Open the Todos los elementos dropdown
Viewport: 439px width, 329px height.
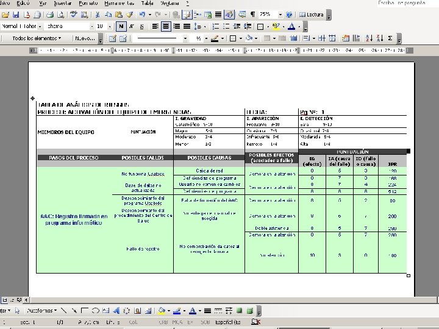coord(37,38)
